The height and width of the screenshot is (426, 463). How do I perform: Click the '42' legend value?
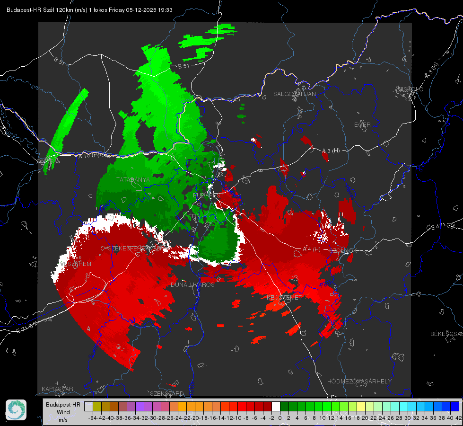tap(459, 418)
